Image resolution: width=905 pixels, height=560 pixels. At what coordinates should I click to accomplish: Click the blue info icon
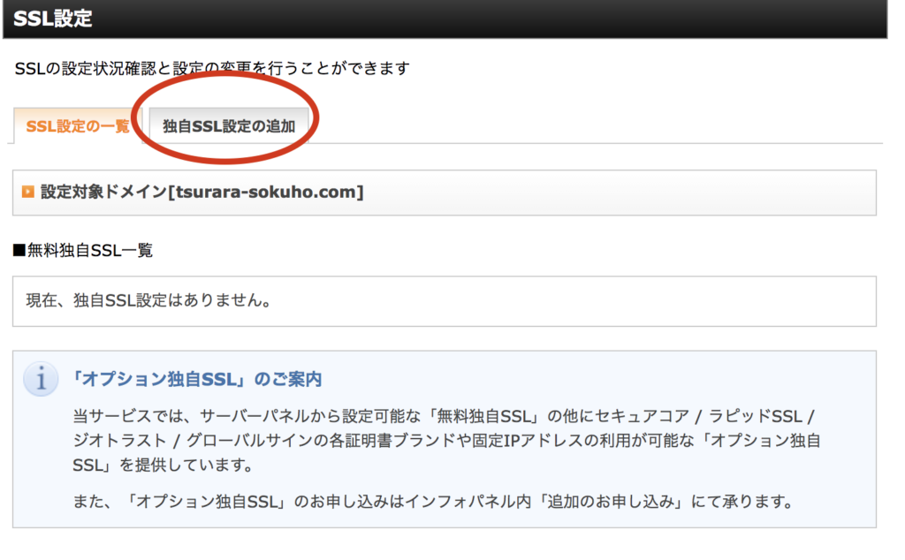[x=41, y=379]
